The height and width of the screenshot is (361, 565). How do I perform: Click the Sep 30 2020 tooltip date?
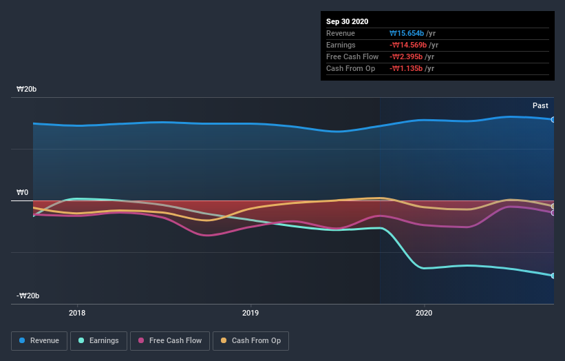(348, 21)
